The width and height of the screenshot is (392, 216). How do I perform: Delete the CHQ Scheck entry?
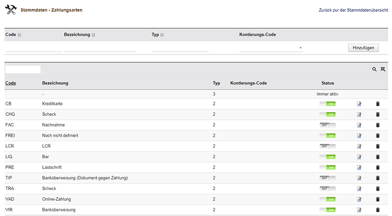pyautogui.click(x=378, y=115)
